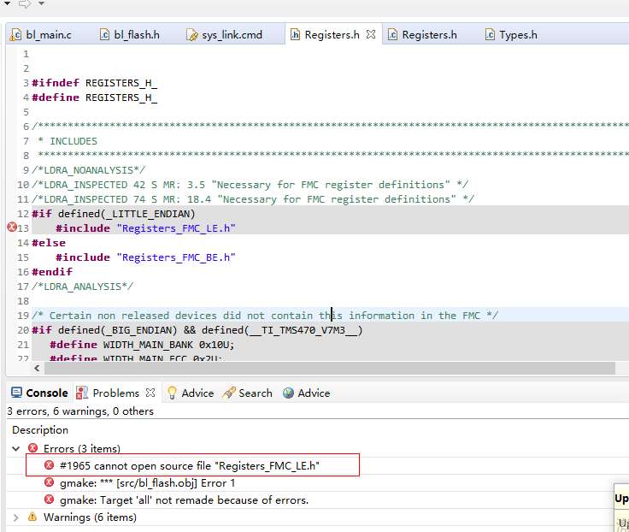Click the Description column header
Viewport: 629px width, 532px height.
pos(40,429)
